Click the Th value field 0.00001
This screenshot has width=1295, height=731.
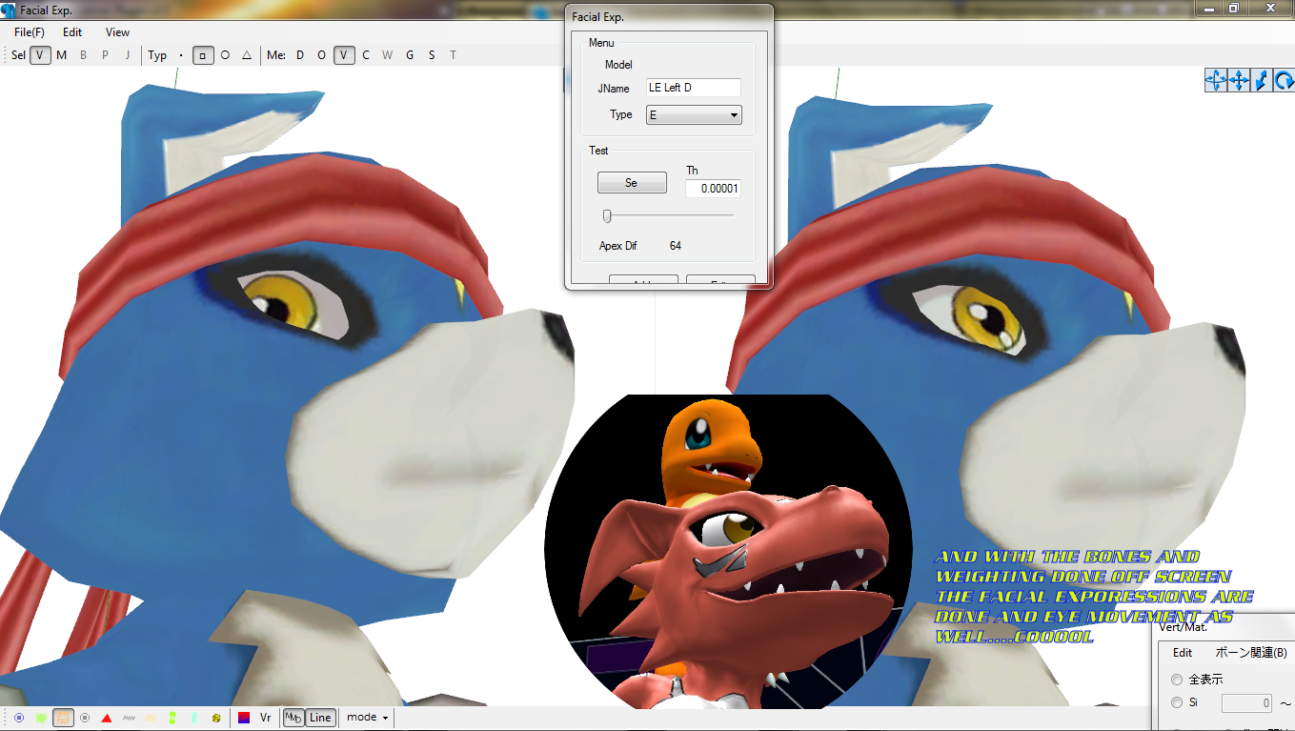pos(713,189)
